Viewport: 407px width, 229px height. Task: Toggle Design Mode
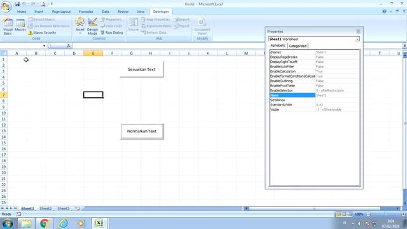click(x=92, y=26)
